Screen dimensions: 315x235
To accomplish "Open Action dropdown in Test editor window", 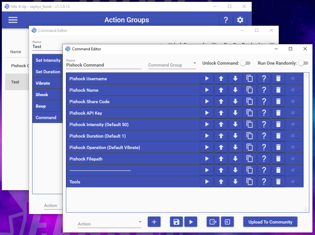I will tap(53, 205).
